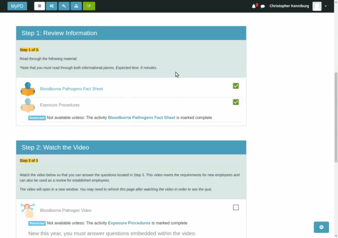Click the Bloodborne Pathogens Fact Sheet reader icon
This screenshot has width=338, height=238.
[x=28, y=89]
